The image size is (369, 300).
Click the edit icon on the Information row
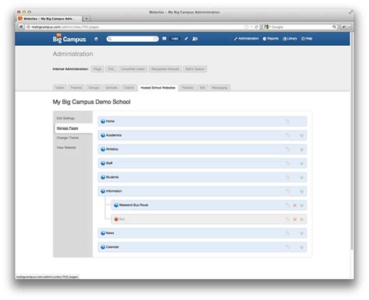coord(287,191)
